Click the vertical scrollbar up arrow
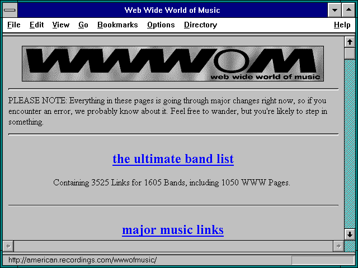The image size is (358, 268). click(x=350, y=42)
